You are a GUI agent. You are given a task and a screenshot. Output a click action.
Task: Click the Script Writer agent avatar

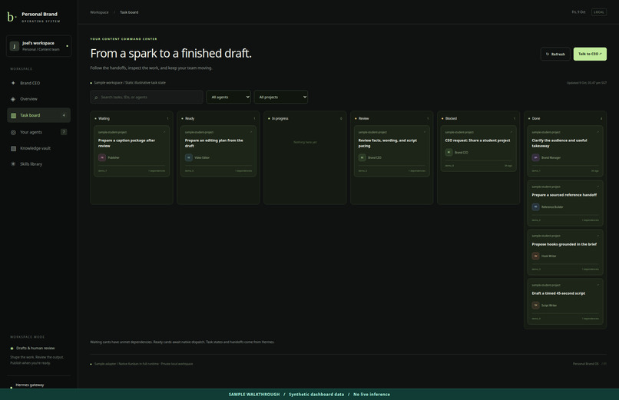pyautogui.click(x=536, y=306)
